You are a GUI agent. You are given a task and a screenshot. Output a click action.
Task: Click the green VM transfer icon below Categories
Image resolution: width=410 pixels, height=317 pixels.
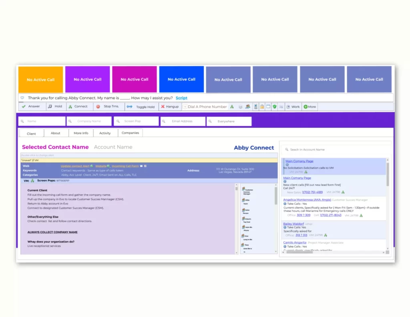point(32,181)
